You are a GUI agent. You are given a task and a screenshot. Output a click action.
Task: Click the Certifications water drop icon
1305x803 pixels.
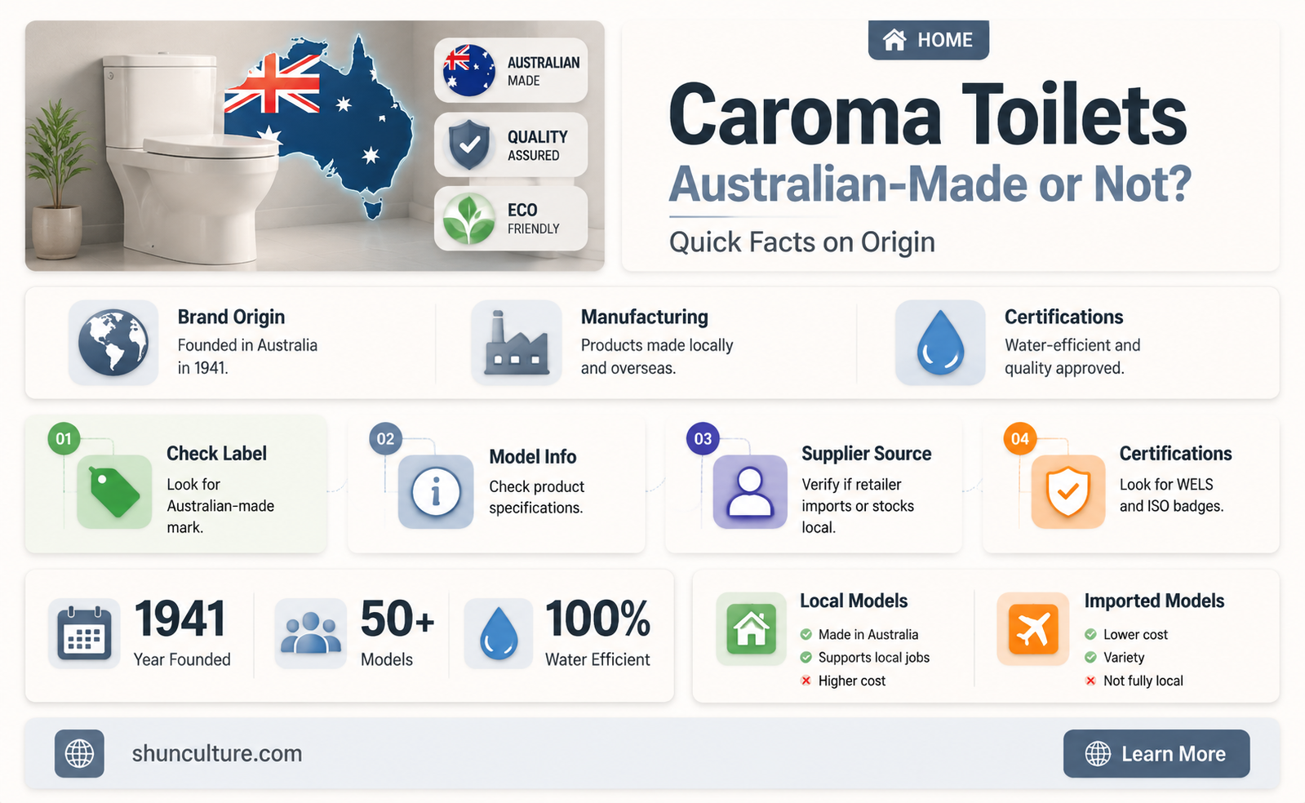[x=940, y=343]
